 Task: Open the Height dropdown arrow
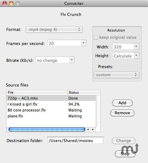[x=136, y=56]
